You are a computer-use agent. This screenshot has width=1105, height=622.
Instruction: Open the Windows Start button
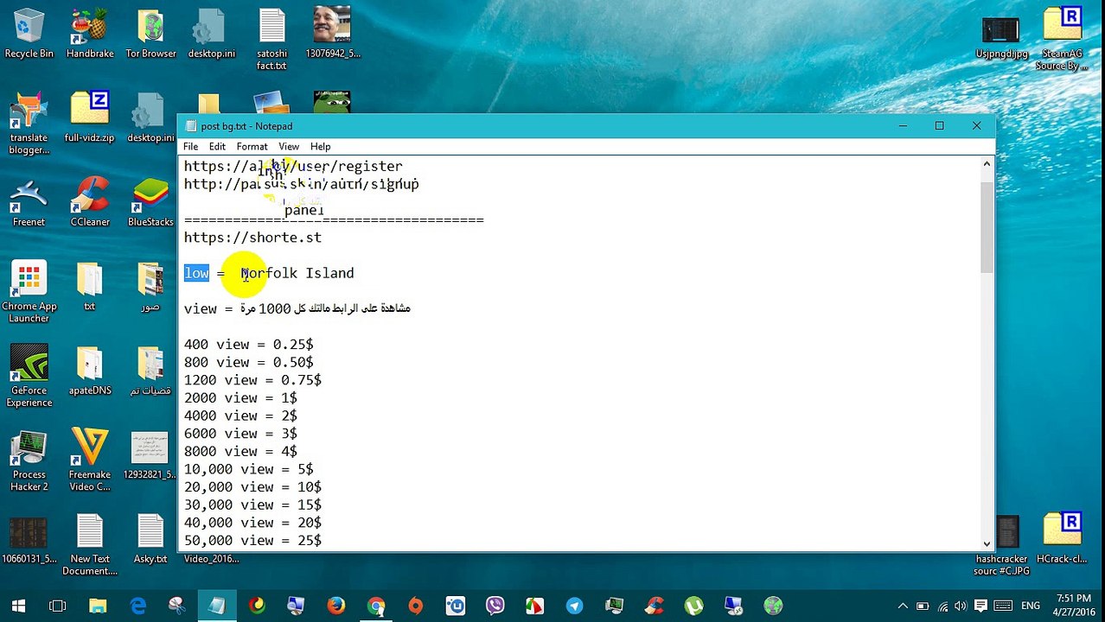pos(18,606)
